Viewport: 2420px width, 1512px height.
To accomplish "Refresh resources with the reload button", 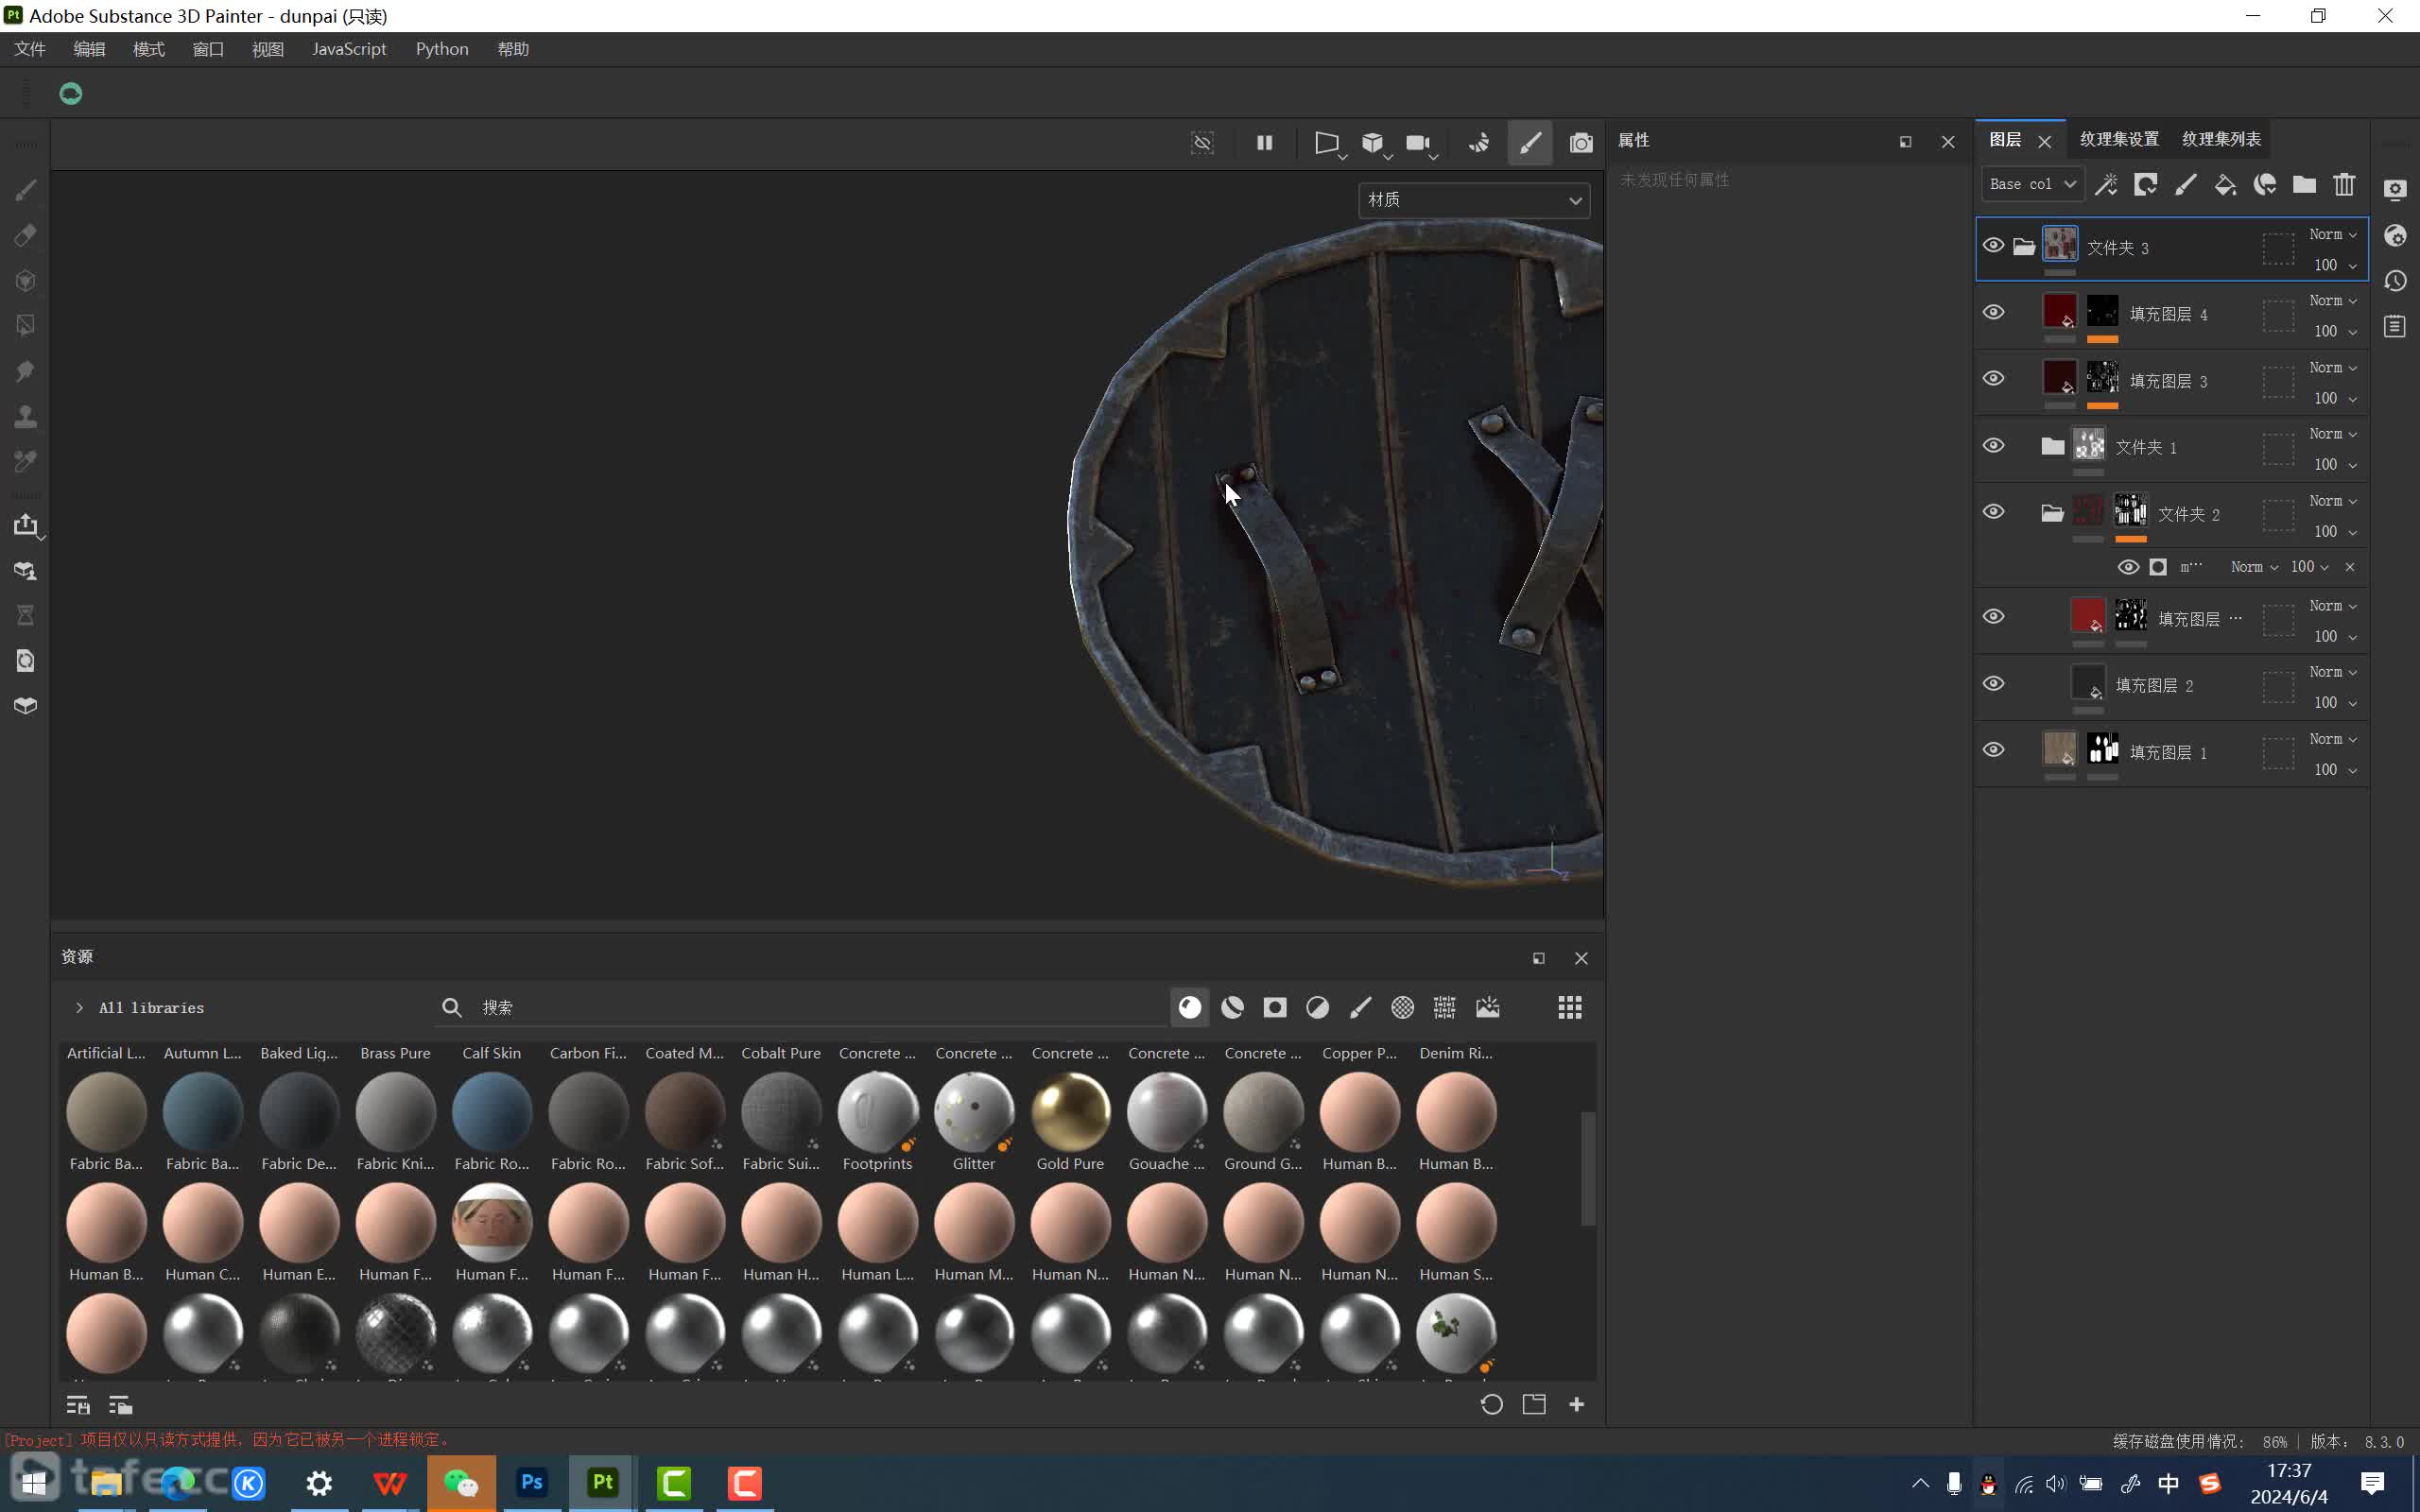I will point(1491,1404).
